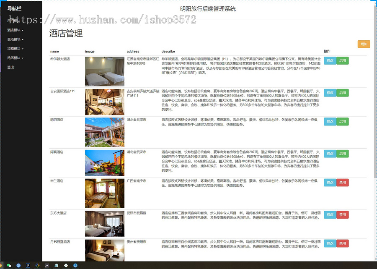Toggle 禁用 for 东方大酒店
The image size is (377, 269).
tap(342, 214)
